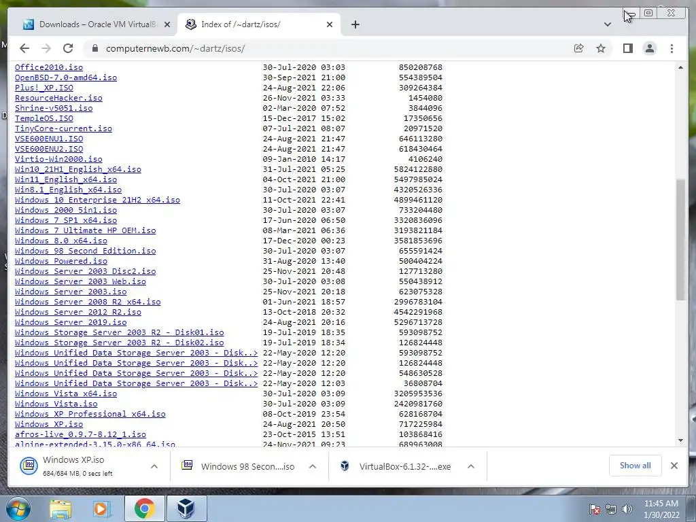
Task: Download Windows_8.0_x64.iso
Action: pos(60,241)
